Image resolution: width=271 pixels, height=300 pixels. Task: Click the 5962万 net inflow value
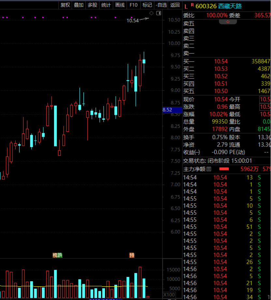coord(249,169)
